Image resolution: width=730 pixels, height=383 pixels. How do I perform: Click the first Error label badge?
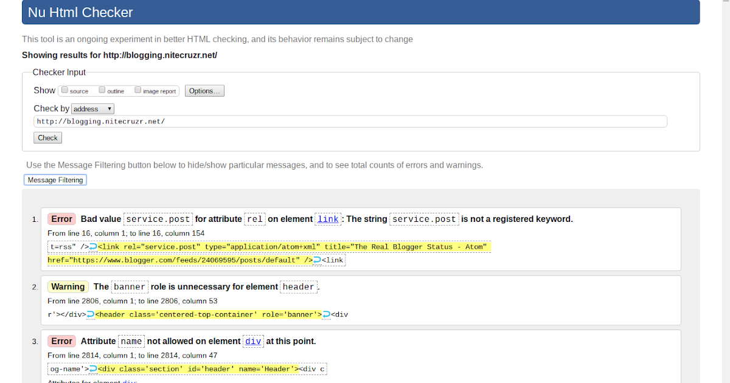click(x=61, y=219)
